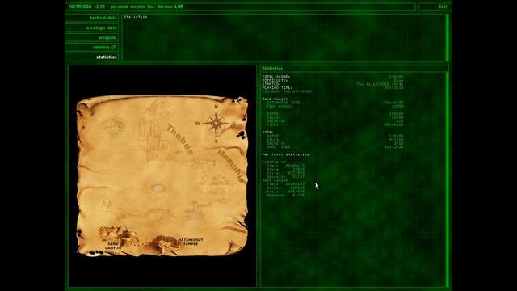Click the TOTAL SCORE line
The image size is (517, 291).
(x=333, y=77)
